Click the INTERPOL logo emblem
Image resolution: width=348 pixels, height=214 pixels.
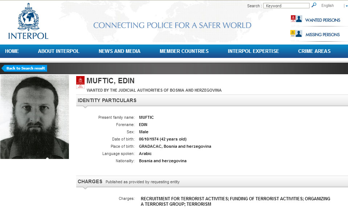click(x=28, y=17)
